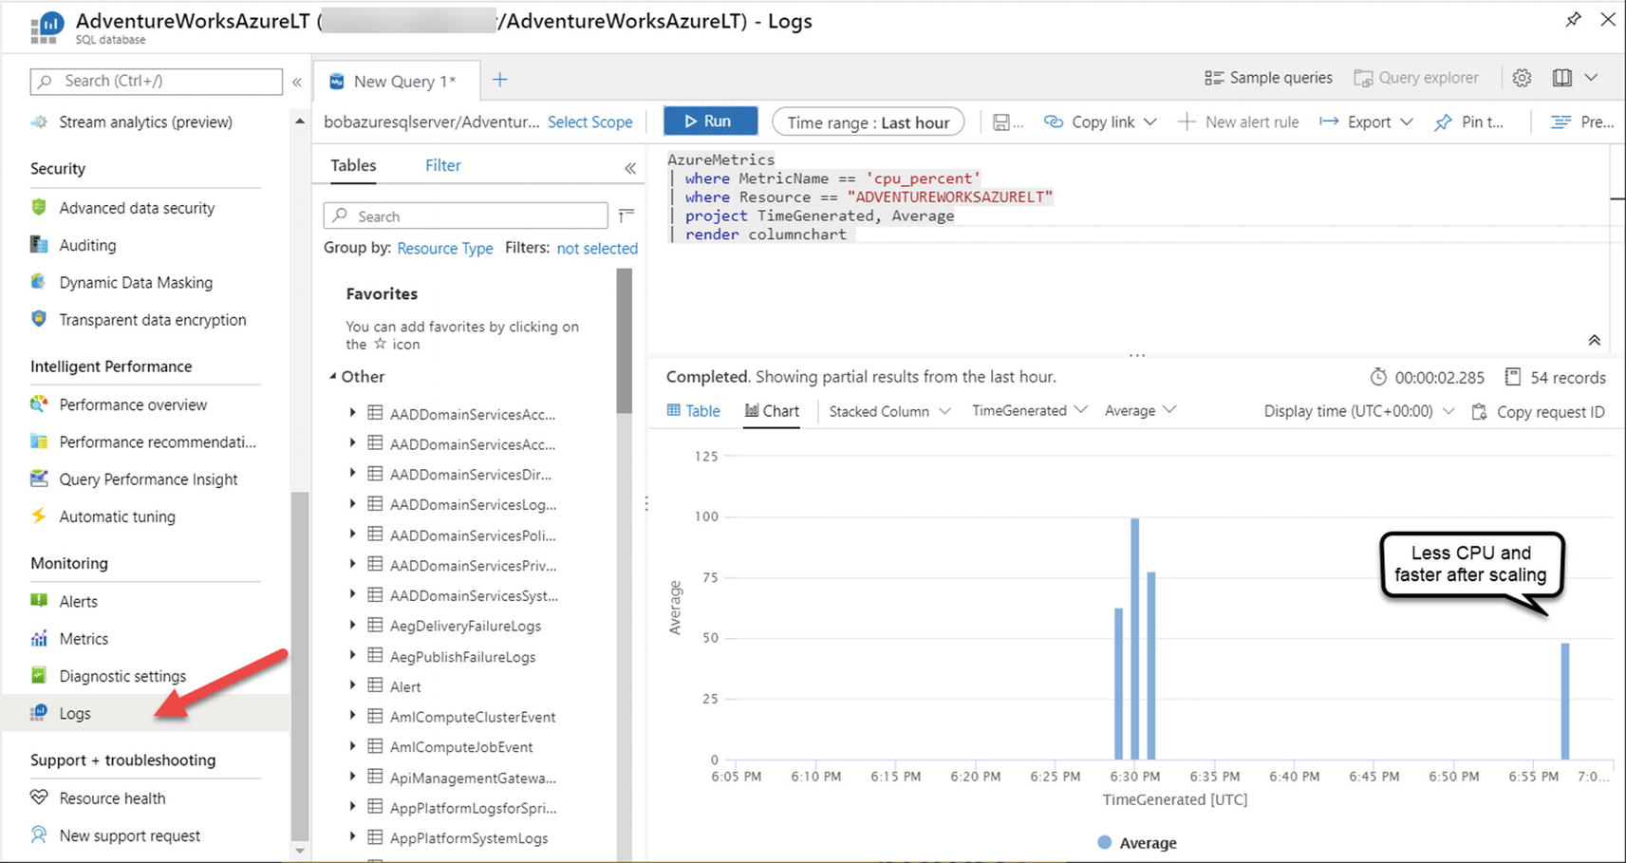Viewport: 1626px width, 863px height.
Task: Click the Logs icon in sidebar
Action: tap(39, 713)
